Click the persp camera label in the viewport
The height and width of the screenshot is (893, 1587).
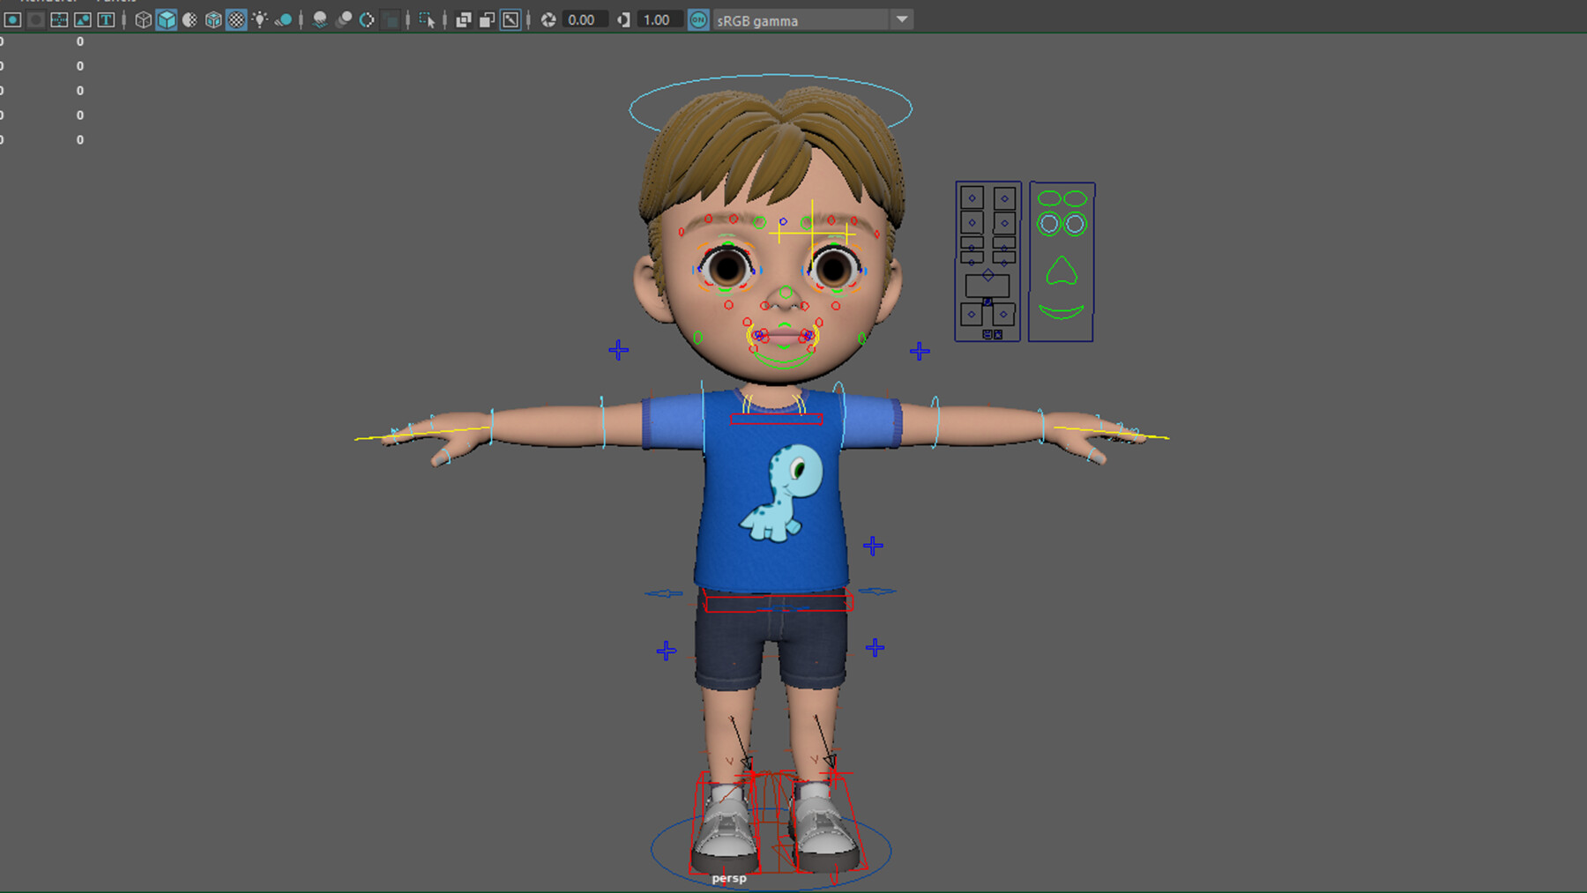pos(728,878)
